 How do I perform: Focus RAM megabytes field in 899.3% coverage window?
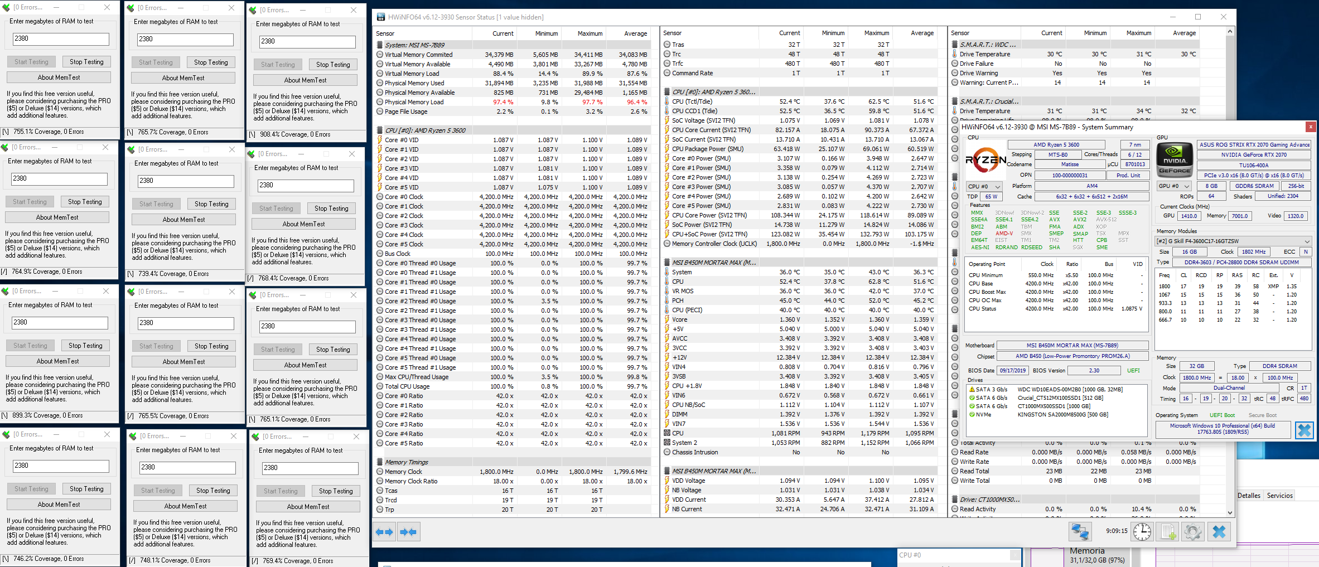tap(60, 323)
